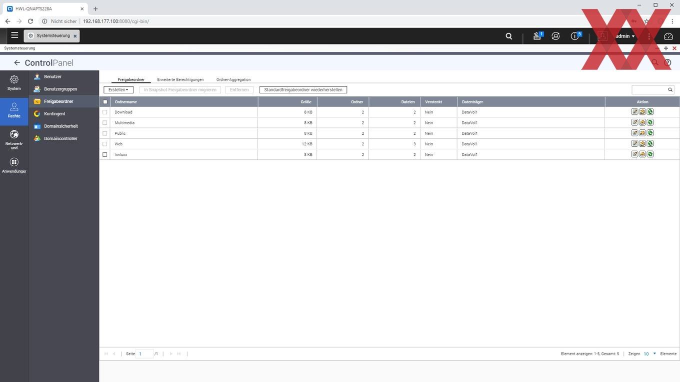Check the Download folder checkbox
Image resolution: width=680 pixels, height=382 pixels.
coord(105,112)
